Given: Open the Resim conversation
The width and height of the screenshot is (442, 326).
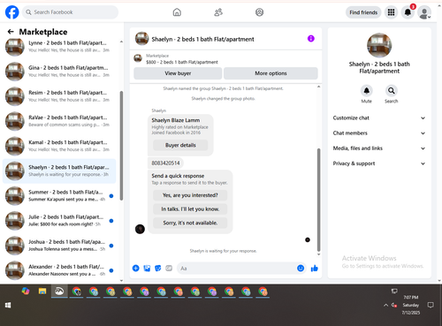Looking at the screenshot, I should pos(59,96).
